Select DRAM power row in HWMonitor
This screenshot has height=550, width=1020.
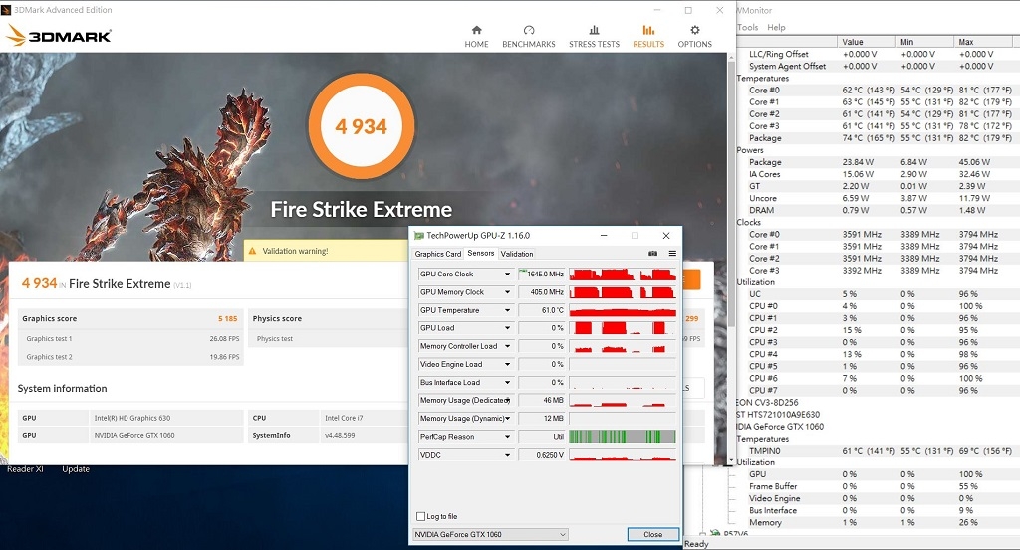click(x=878, y=211)
